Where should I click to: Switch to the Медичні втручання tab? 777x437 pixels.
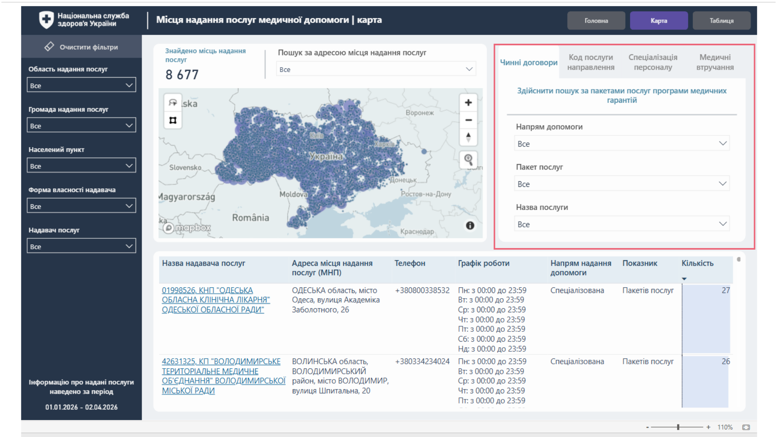click(x=715, y=62)
